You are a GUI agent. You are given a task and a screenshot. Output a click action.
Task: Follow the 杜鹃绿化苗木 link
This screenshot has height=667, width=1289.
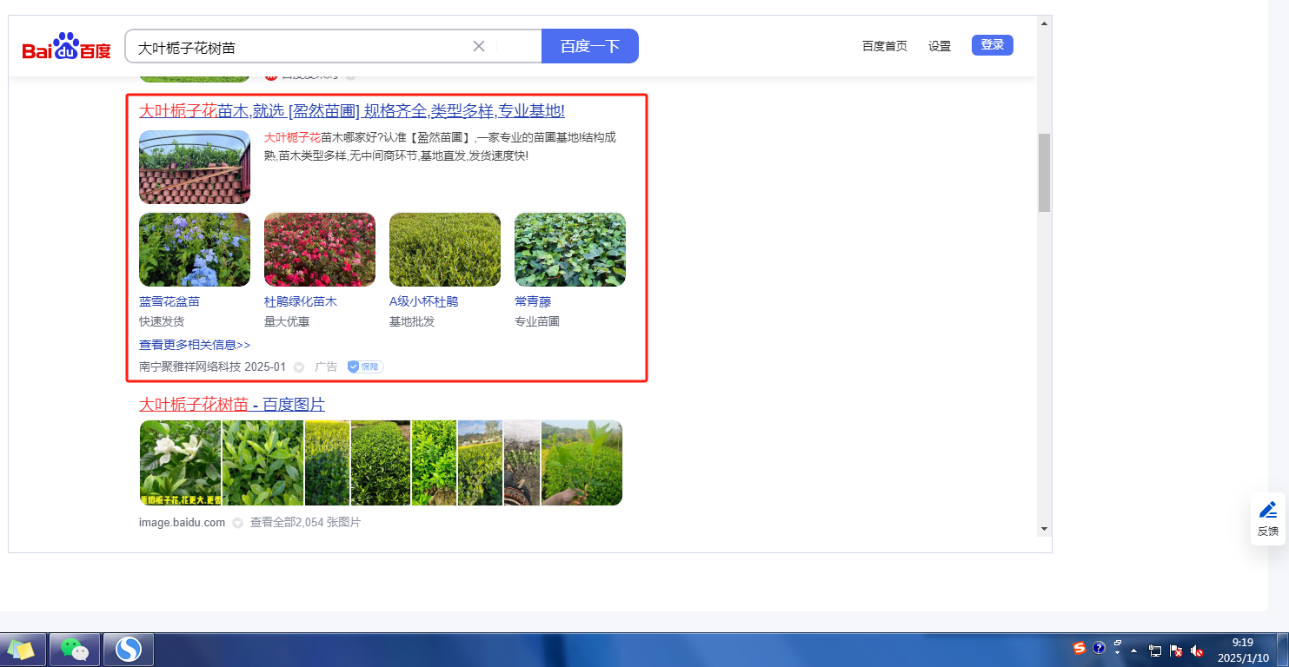[301, 302]
